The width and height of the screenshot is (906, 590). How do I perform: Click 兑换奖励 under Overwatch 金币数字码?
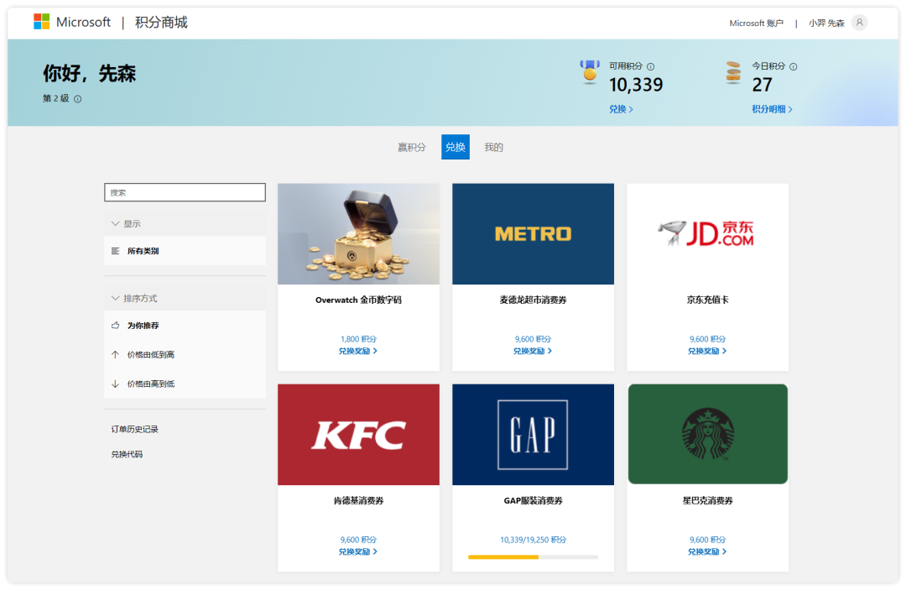click(x=357, y=352)
